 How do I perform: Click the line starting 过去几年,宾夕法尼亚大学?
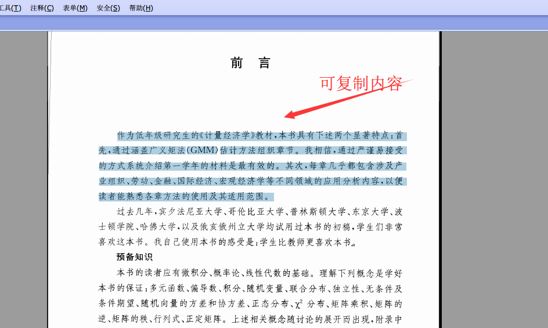[260, 211]
